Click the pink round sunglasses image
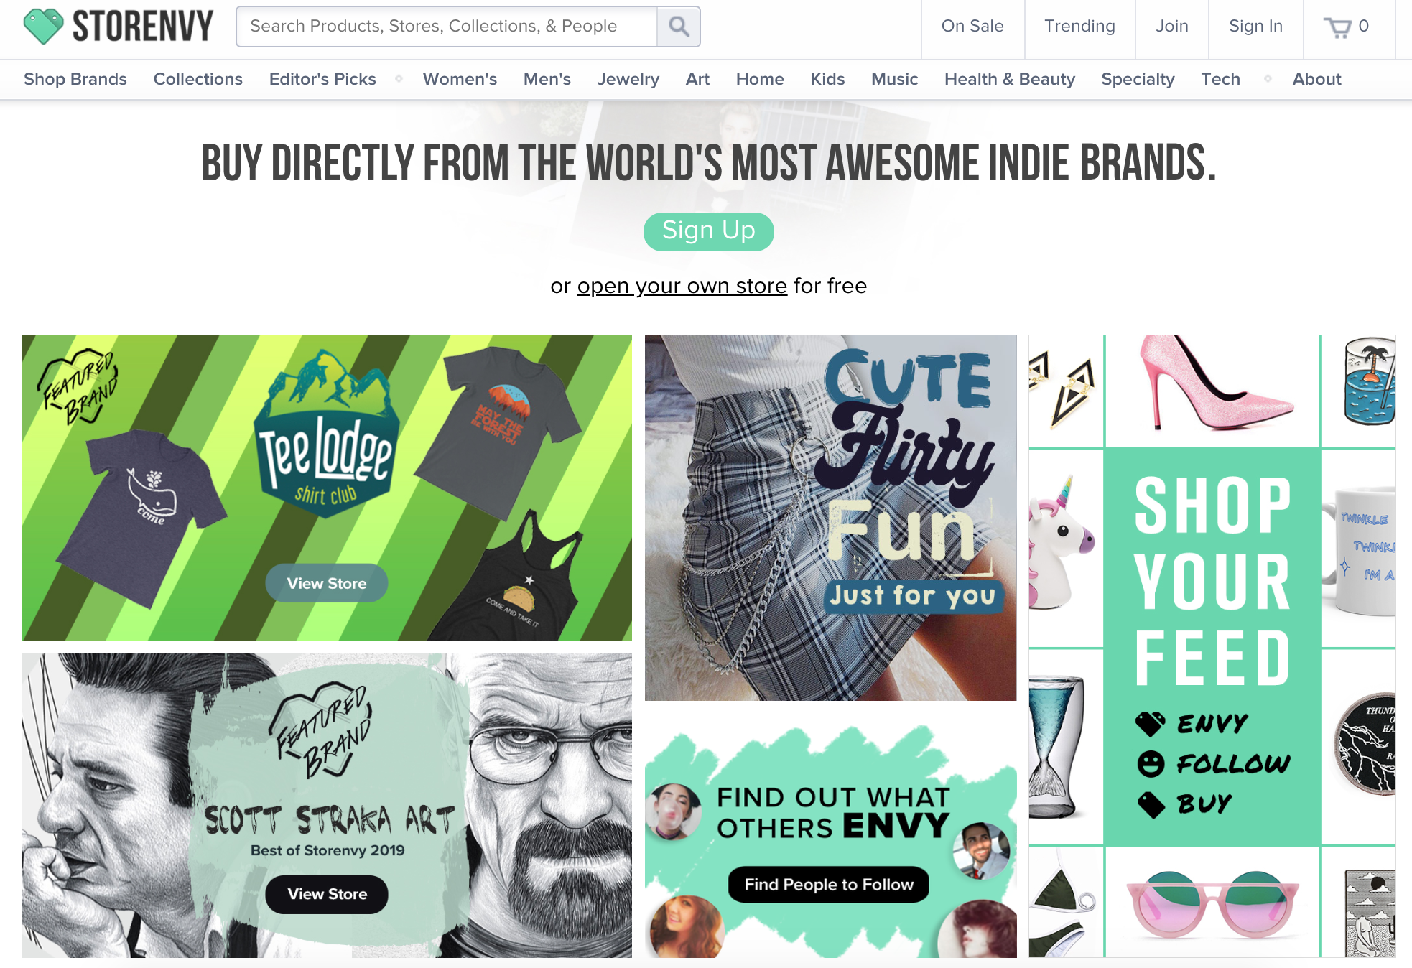 [x=1212, y=903]
